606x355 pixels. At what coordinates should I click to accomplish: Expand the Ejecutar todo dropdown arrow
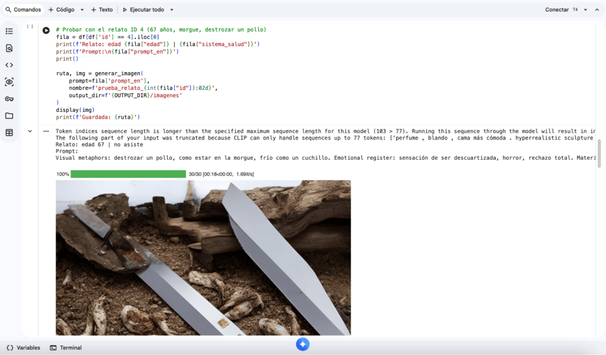pyautogui.click(x=172, y=9)
